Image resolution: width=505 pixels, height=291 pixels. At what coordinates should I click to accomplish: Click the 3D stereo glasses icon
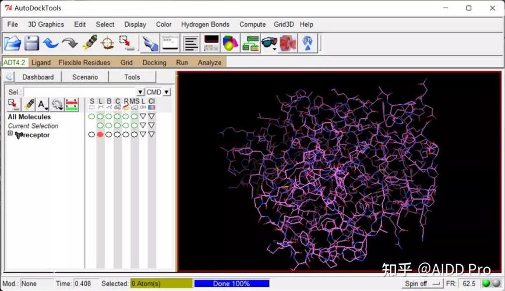click(268, 43)
